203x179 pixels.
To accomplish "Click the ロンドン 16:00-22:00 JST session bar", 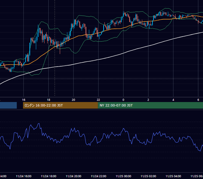I will click(60, 105).
